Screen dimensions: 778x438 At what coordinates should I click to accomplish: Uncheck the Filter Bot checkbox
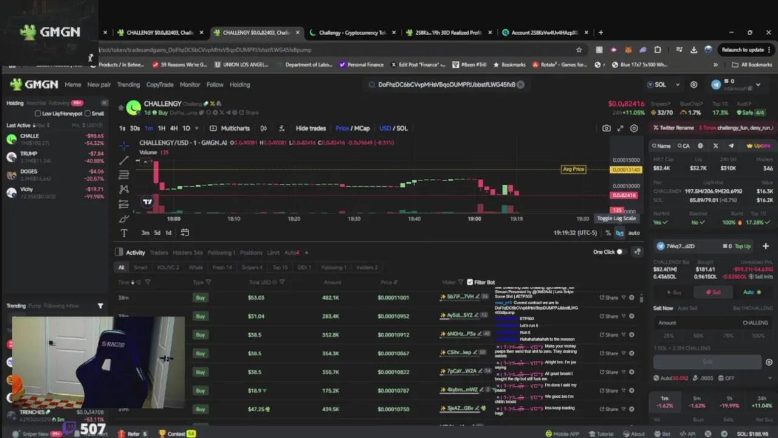click(469, 282)
